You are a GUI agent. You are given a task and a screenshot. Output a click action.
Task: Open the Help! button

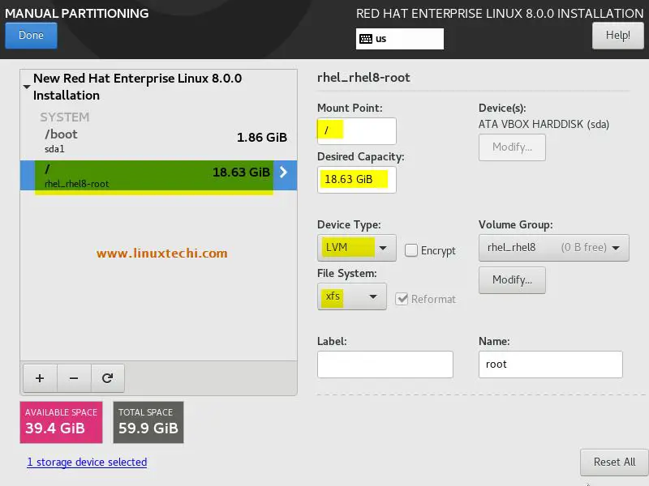coord(618,36)
